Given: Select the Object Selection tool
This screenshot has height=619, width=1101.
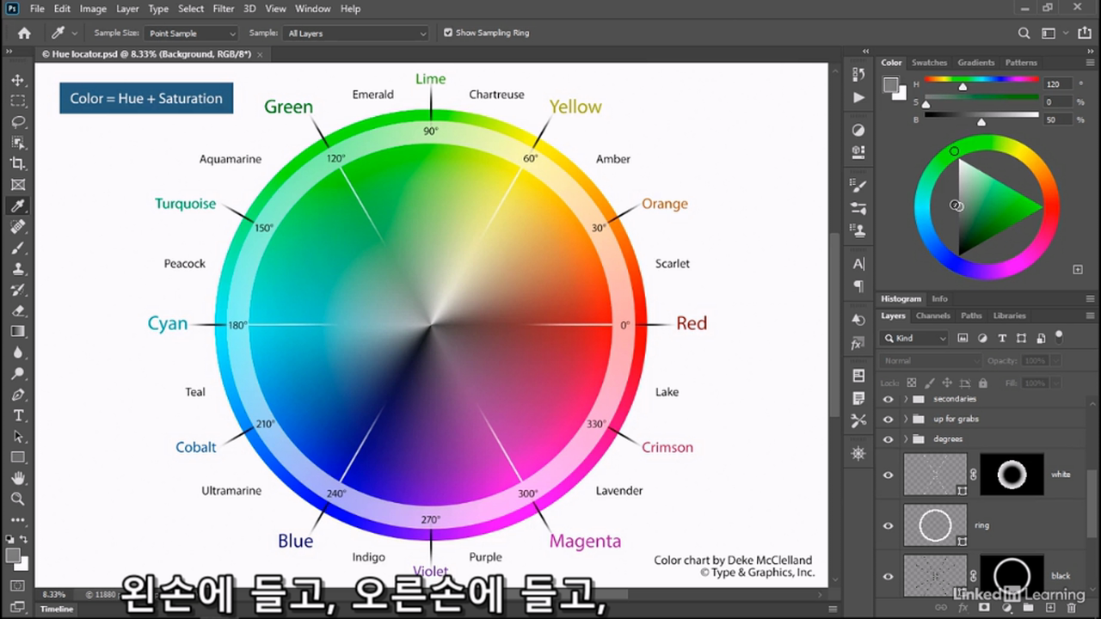Looking at the screenshot, I should 18,142.
